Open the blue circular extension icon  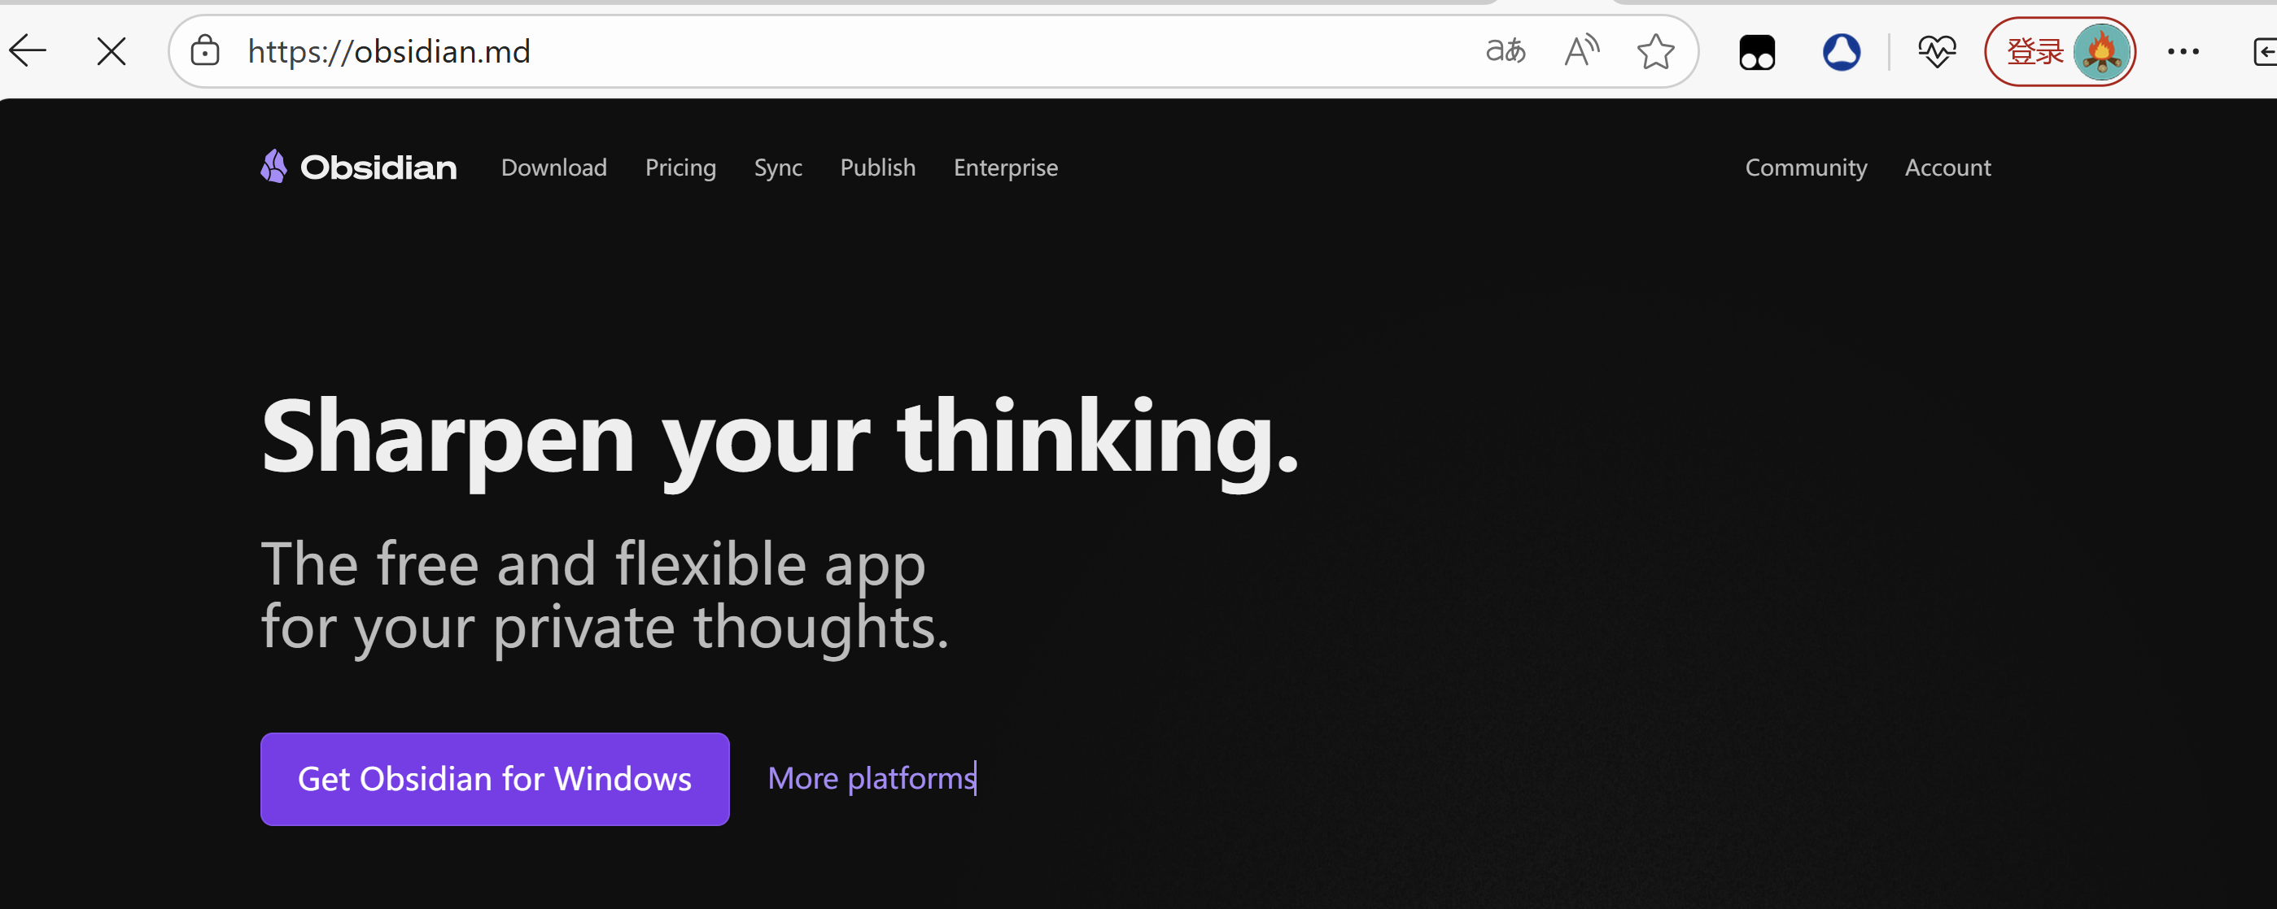coord(1842,52)
